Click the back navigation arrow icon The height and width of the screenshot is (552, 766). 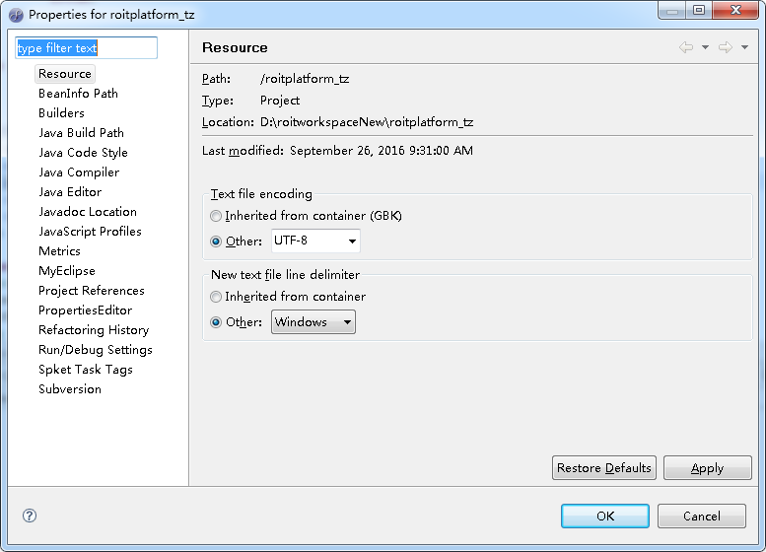pyautogui.click(x=686, y=47)
